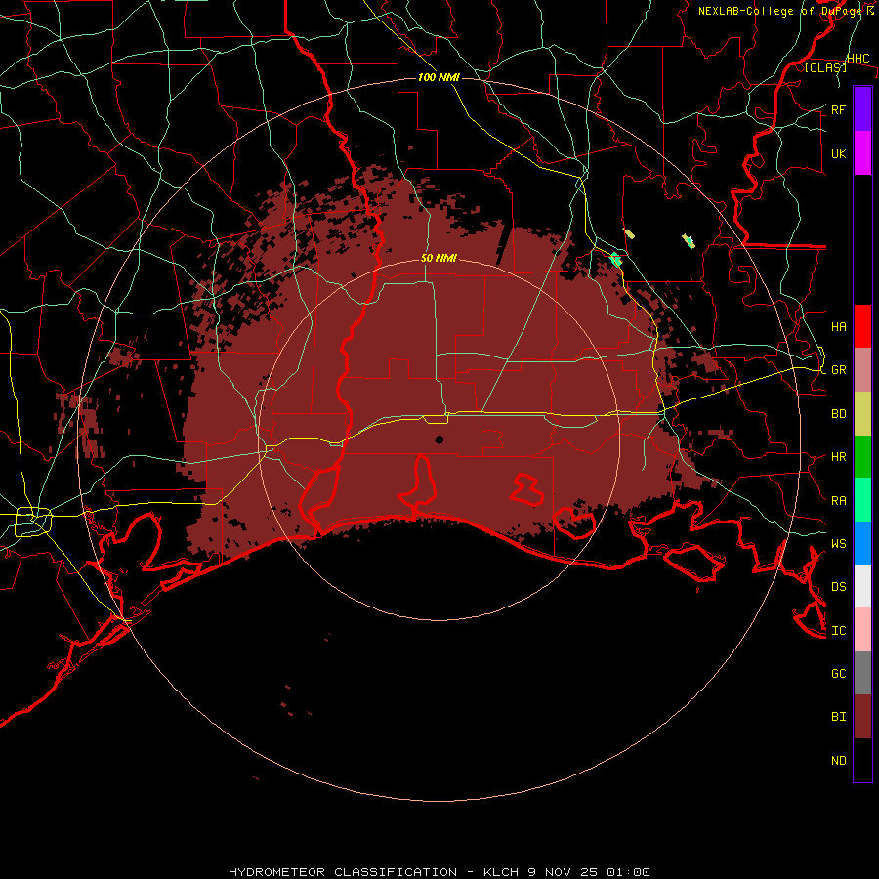This screenshot has width=879, height=879.
Task: Click the GR pink legend swatch
Action: 862,370
